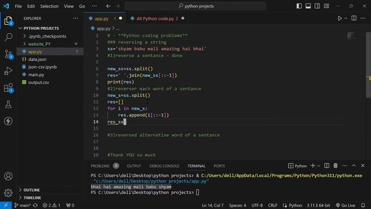Click Ln 14, Col 7 cursor position
Screen dimensions: 371x209
coord(213,205)
